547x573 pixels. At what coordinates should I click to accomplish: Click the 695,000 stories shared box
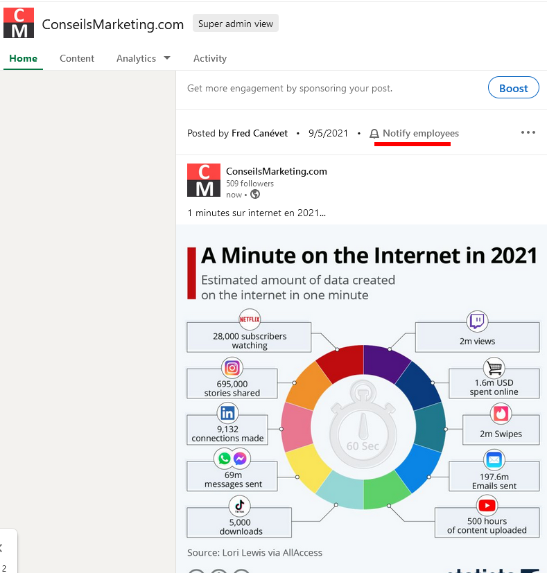click(232, 384)
